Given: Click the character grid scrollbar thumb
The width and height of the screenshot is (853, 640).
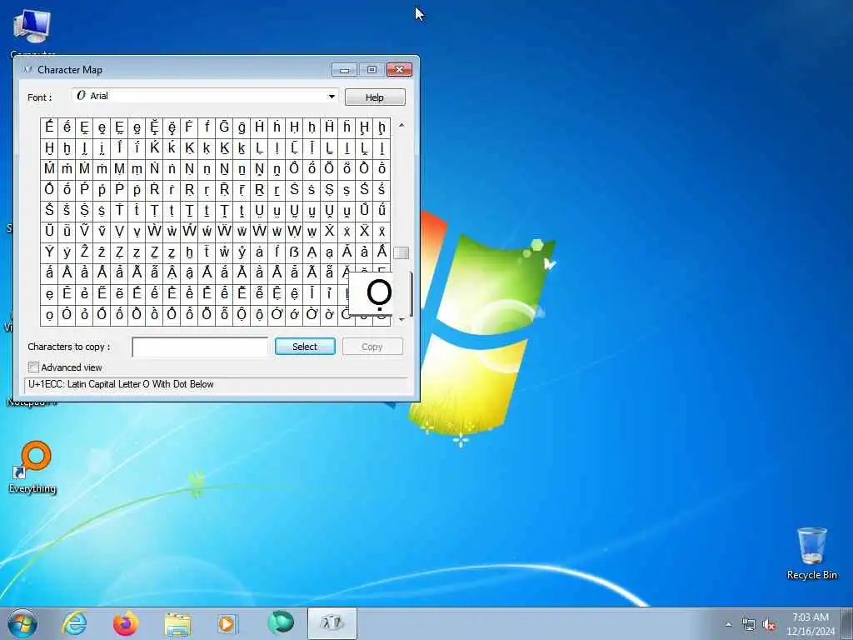Looking at the screenshot, I should tap(402, 252).
